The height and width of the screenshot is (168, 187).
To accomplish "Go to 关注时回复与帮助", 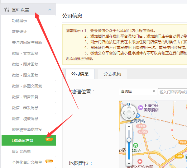I will click(x=27, y=43).
